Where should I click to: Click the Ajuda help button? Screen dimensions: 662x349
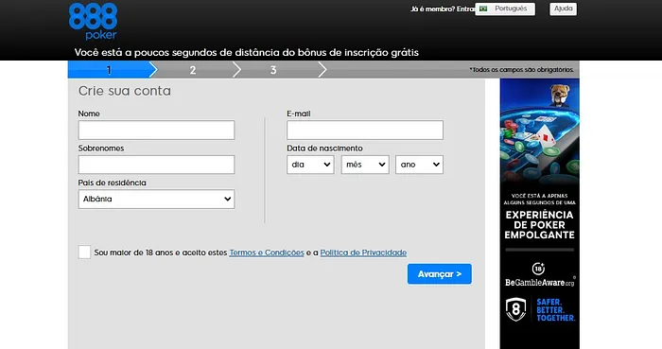tap(564, 9)
